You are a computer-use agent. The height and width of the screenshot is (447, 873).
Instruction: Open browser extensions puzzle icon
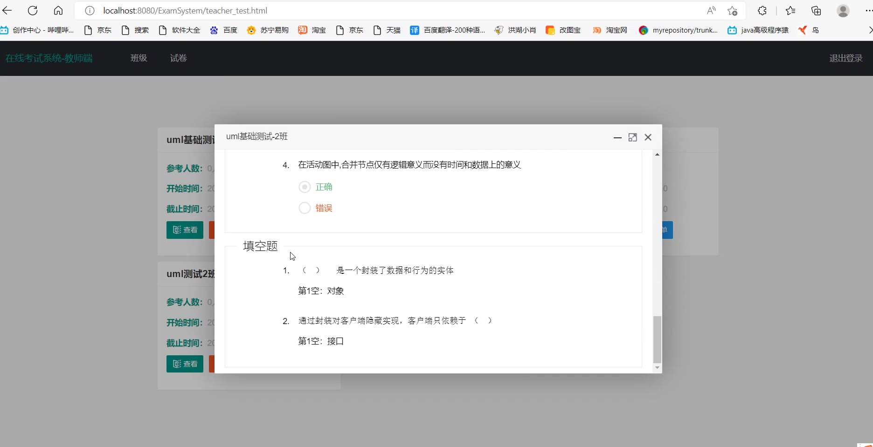tap(762, 11)
